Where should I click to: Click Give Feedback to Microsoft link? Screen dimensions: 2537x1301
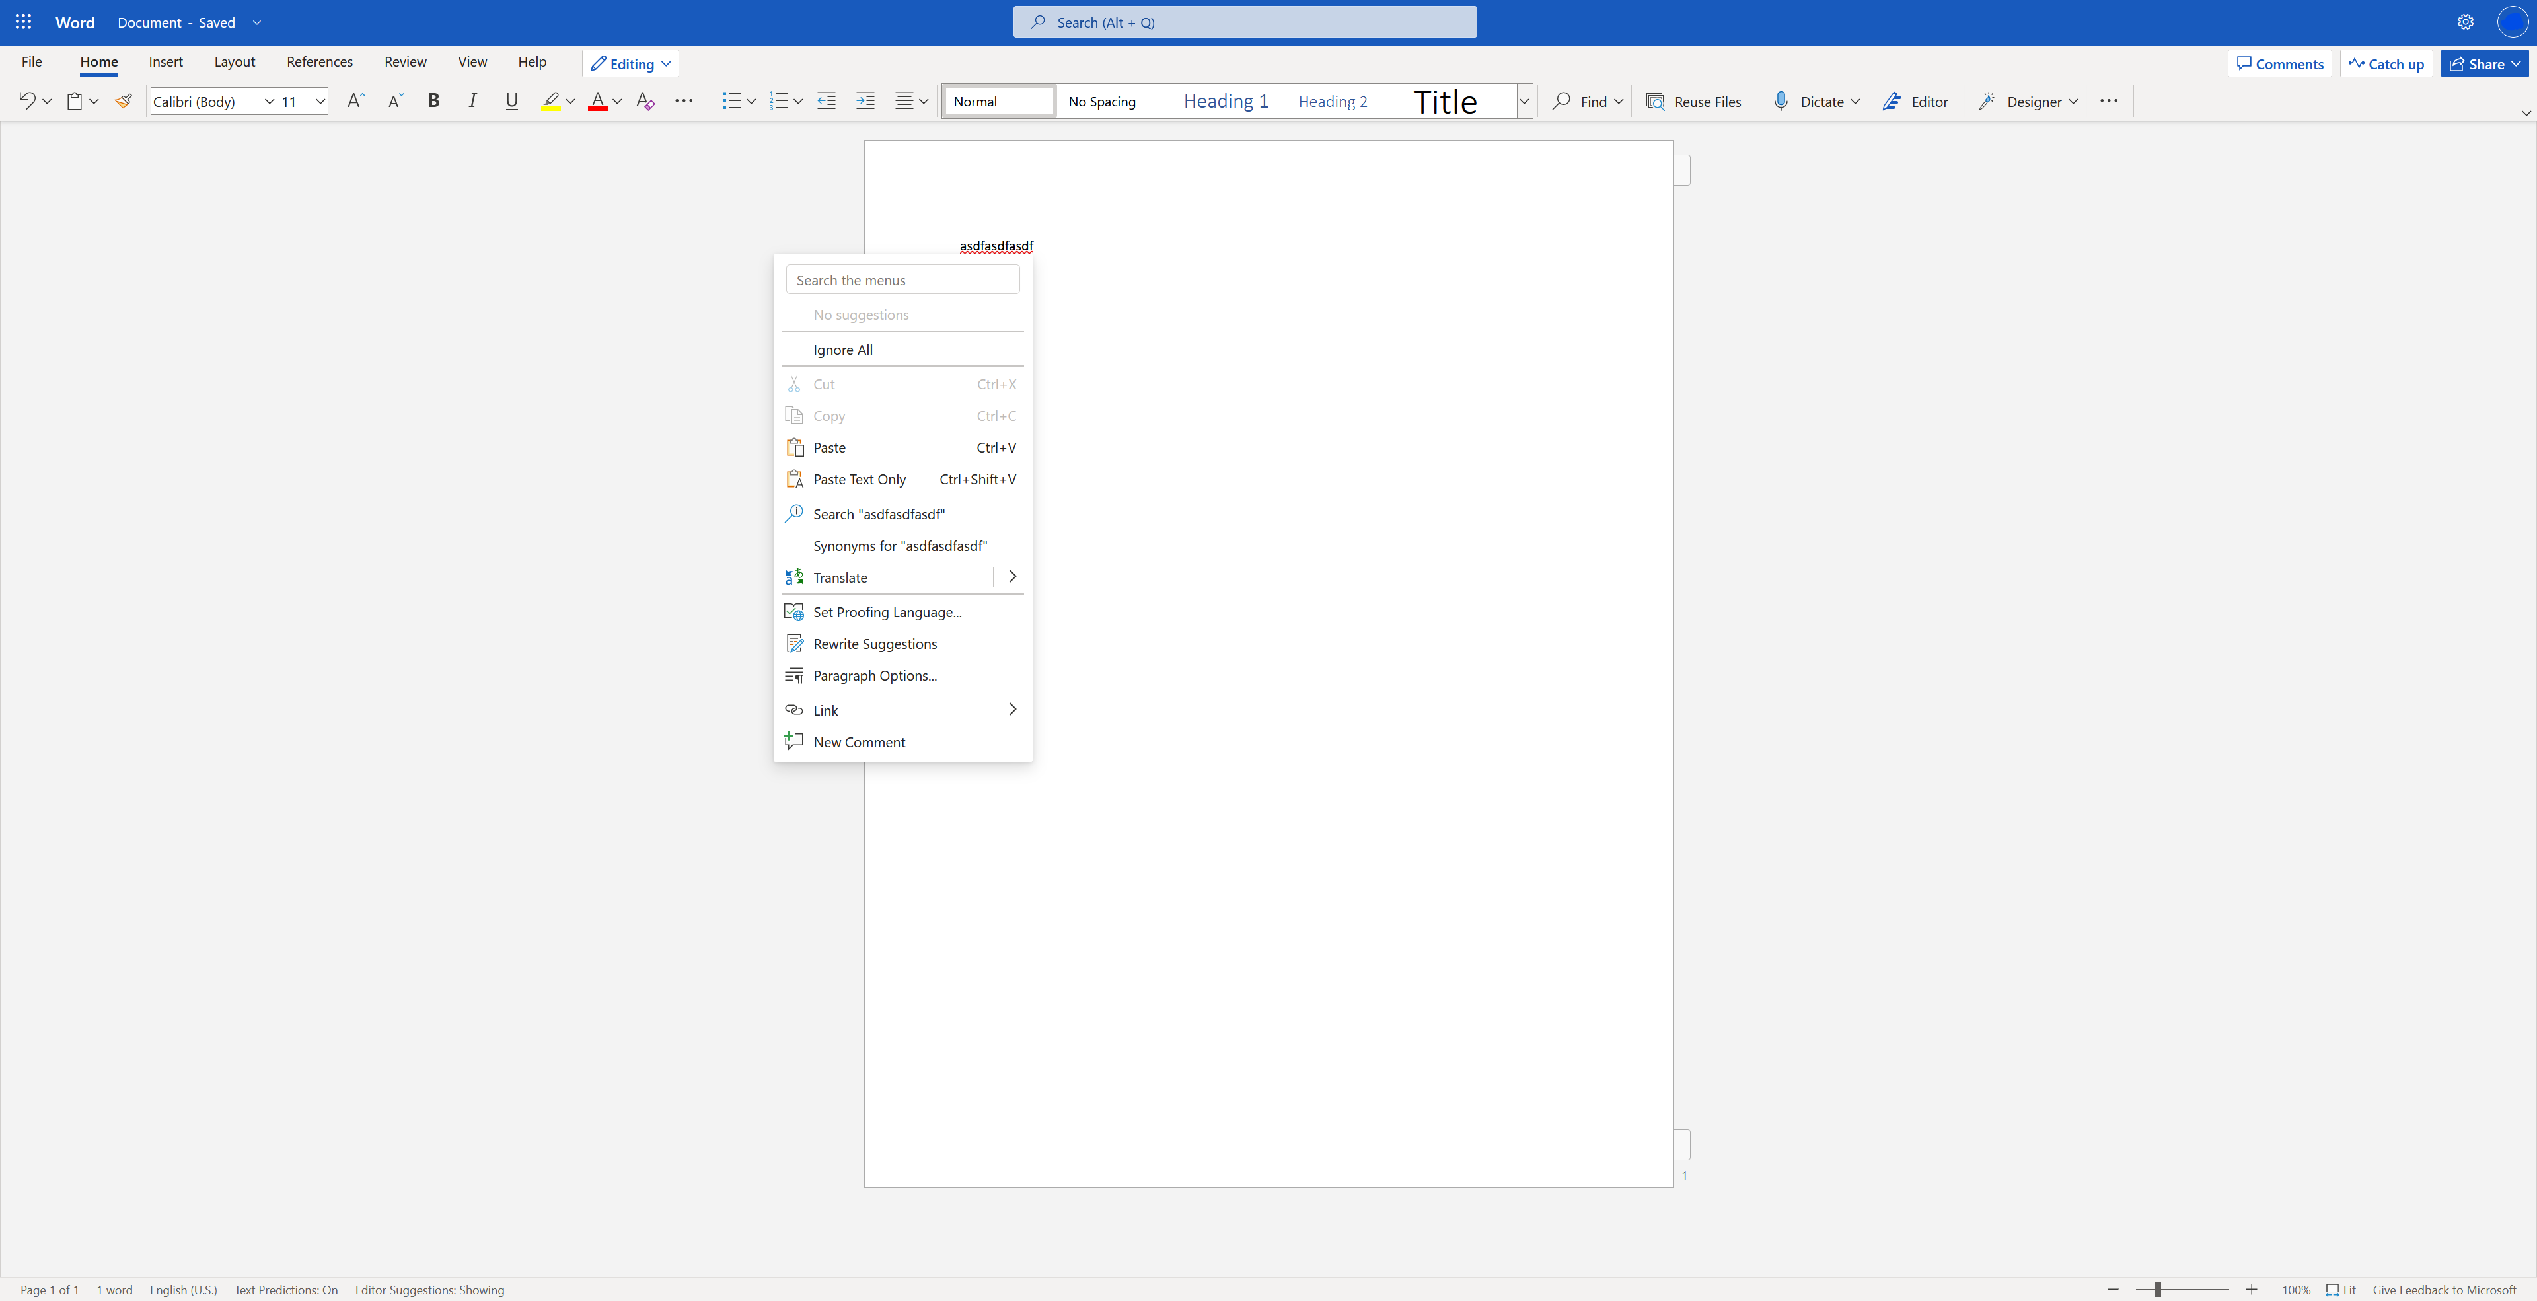click(2443, 1289)
